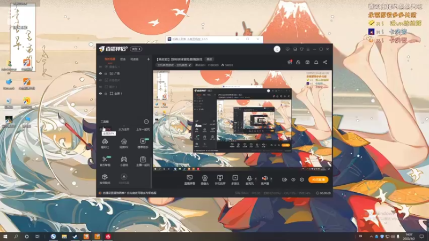
Task: Switch to the first scene tab (red)
Action: 110,59
